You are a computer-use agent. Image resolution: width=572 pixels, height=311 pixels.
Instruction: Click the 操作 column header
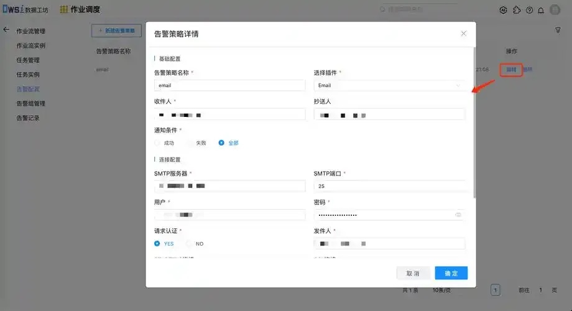coord(512,51)
